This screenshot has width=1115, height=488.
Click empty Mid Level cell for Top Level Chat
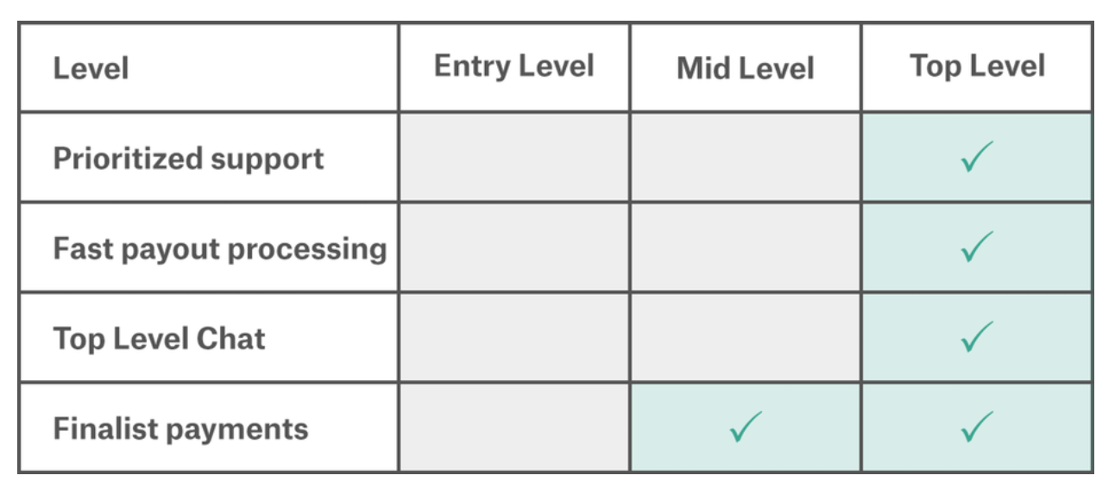pyautogui.click(x=745, y=337)
